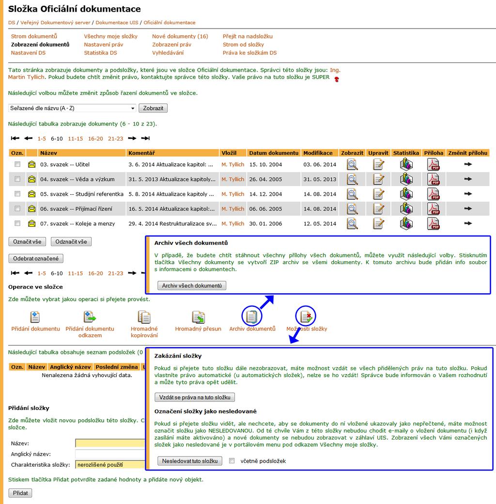The image size is (496, 504).
Task: Click the Archiv dokumentů icon
Action: (x=252, y=317)
